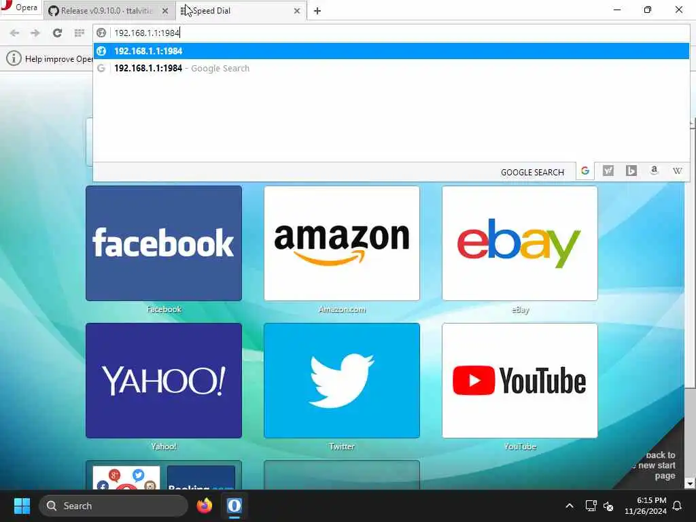Select Google as search engine icon

click(585, 171)
